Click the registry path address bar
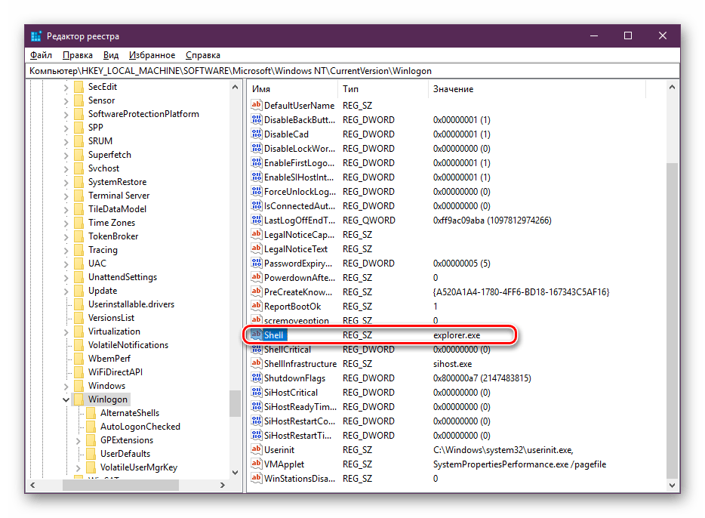The width and height of the screenshot is (705, 518). point(352,71)
